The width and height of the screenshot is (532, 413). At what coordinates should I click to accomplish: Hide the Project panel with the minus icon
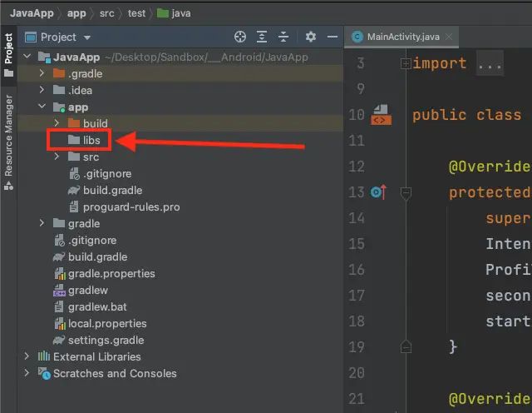[332, 37]
